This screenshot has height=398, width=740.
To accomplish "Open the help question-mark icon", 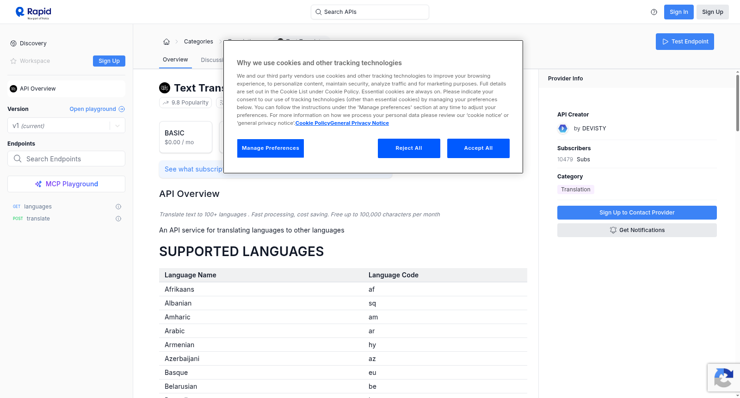I will (654, 12).
